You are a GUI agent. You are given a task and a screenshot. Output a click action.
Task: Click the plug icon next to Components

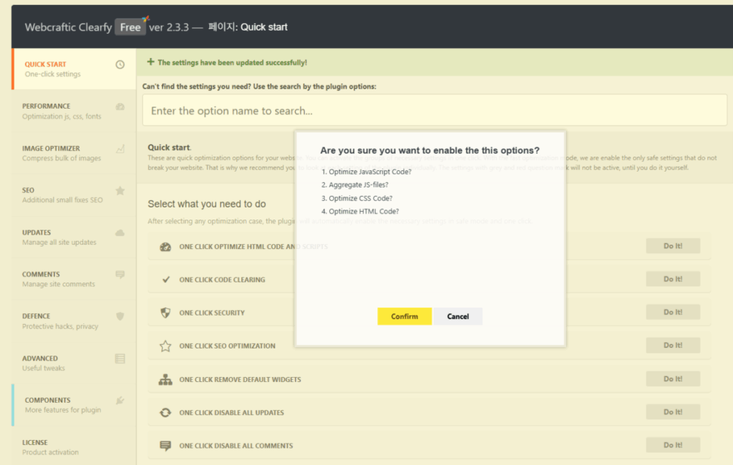point(120,401)
